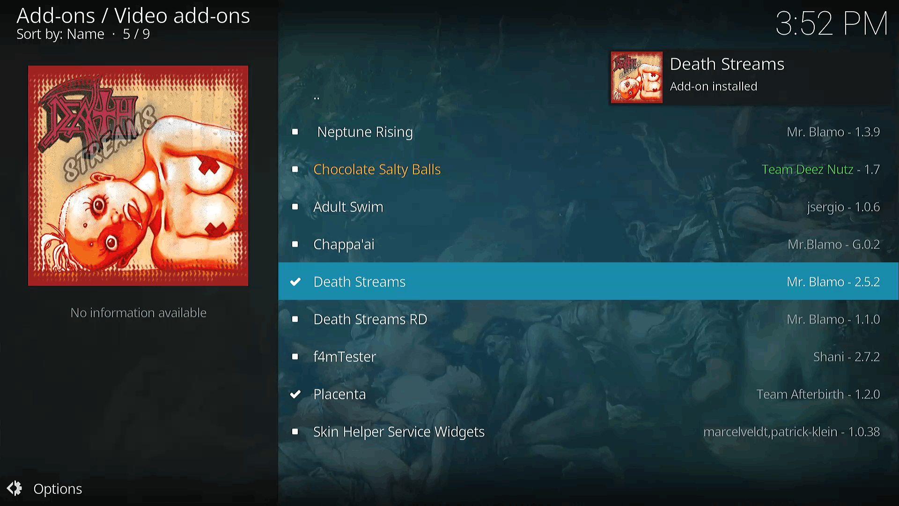Click the Add-on installed notification text
Image resolution: width=899 pixels, height=506 pixels.
714,86
